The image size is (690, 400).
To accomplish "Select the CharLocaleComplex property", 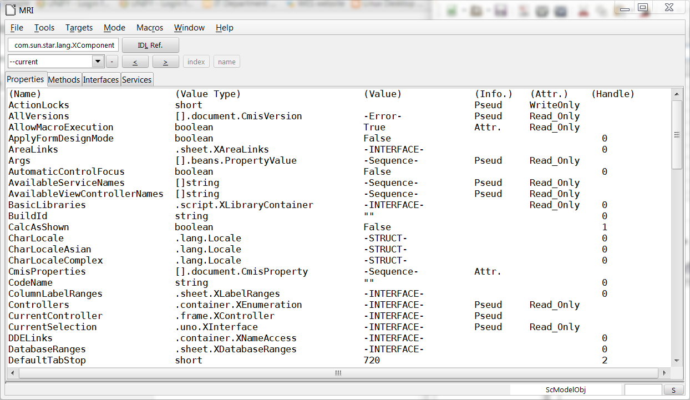I will point(55,260).
